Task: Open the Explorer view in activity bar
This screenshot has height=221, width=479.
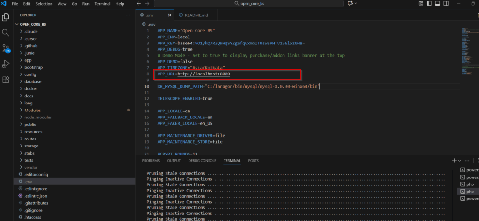Action: point(6,17)
